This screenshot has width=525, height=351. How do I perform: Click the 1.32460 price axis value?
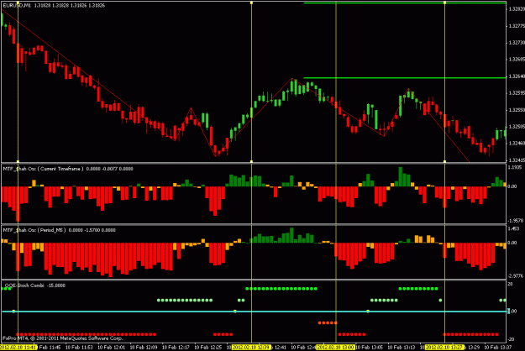pyautogui.click(x=517, y=144)
